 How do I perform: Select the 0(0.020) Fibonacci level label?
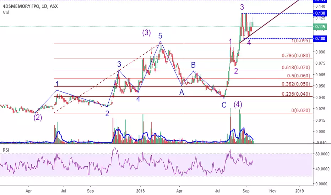point(300,111)
